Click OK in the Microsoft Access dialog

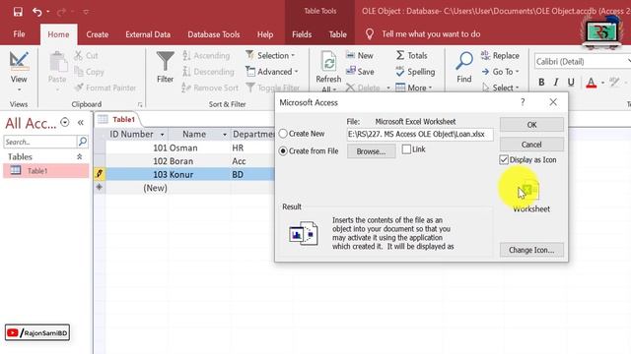pyautogui.click(x=531, y=125)
